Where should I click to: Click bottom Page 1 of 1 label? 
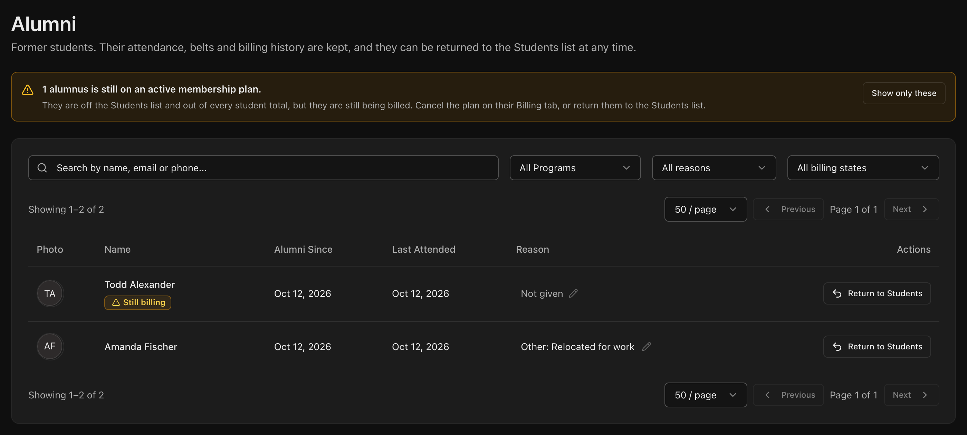click(x=853, y=395)
